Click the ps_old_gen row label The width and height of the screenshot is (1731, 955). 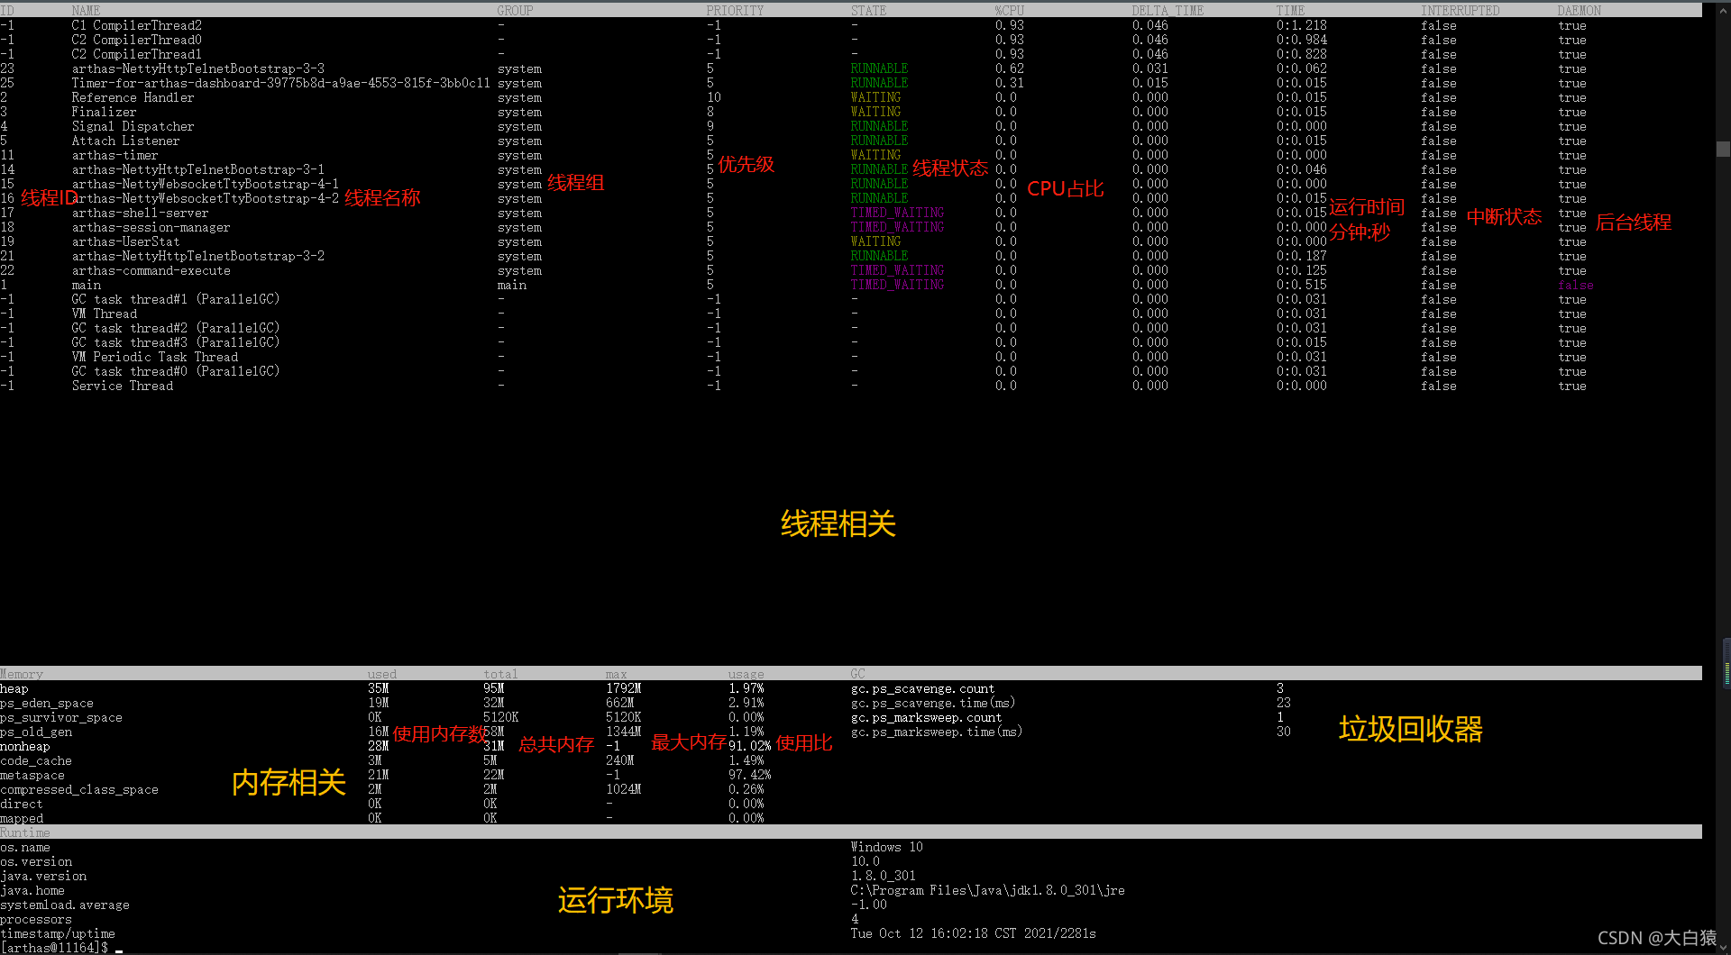36,732
